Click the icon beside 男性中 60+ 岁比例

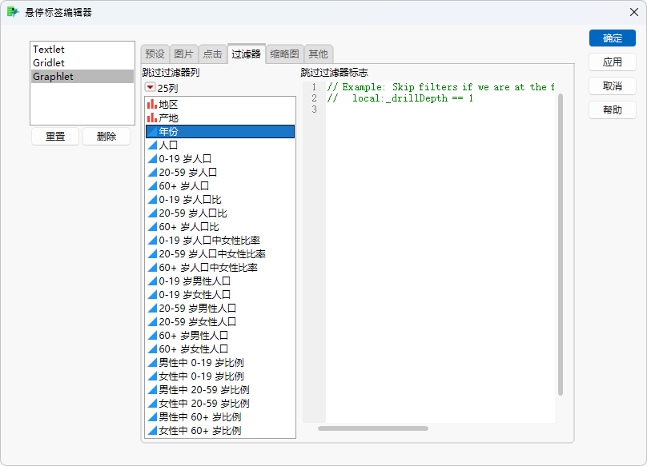[152, 417]
